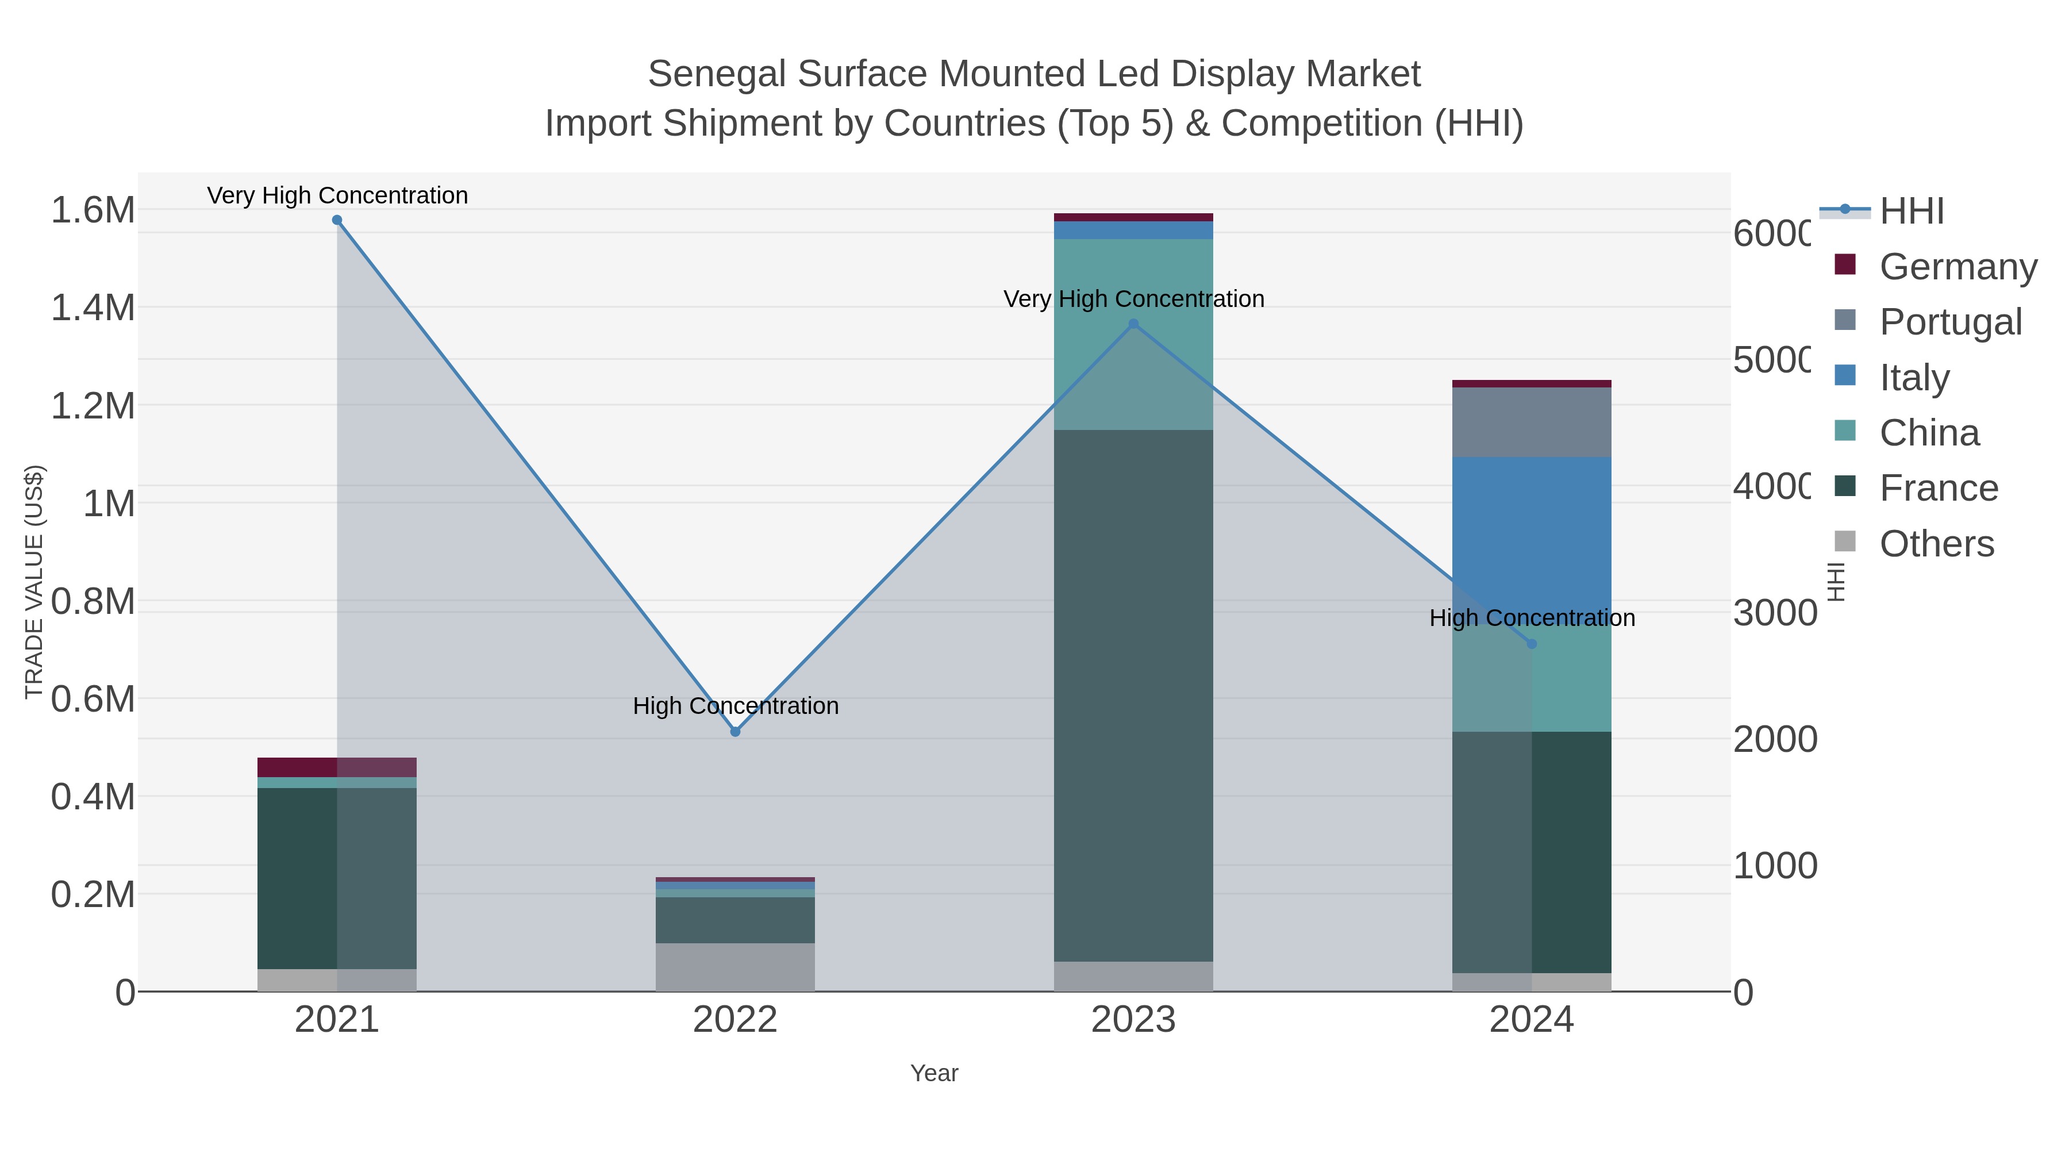Select the France segment in the 2024 bar
This screenshot has height=1164, width=2069.
coord(1532,852)
